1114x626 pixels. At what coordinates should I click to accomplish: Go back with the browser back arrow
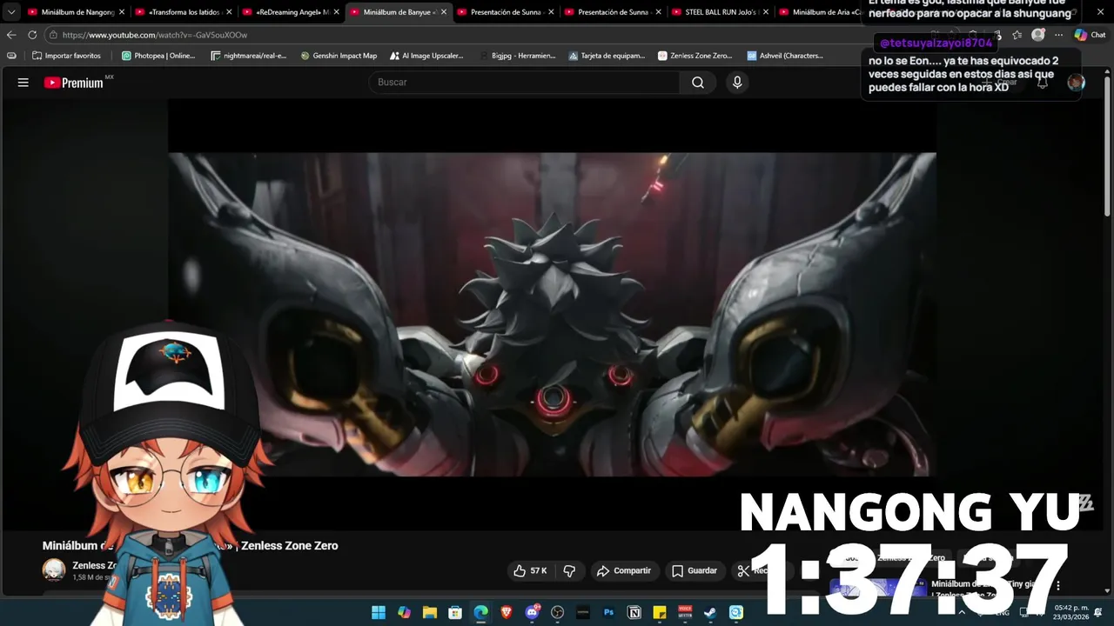point(11,35)
